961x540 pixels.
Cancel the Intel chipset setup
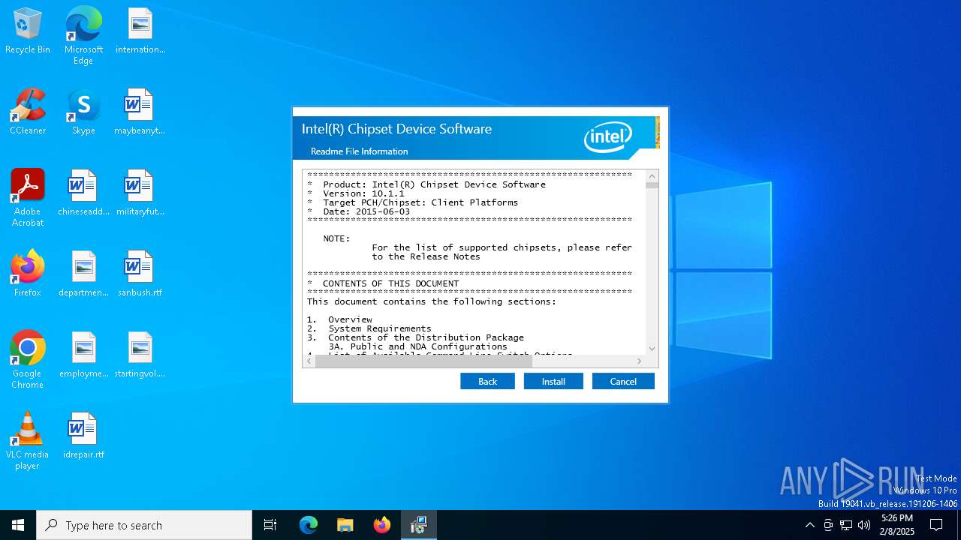(623, 382)
